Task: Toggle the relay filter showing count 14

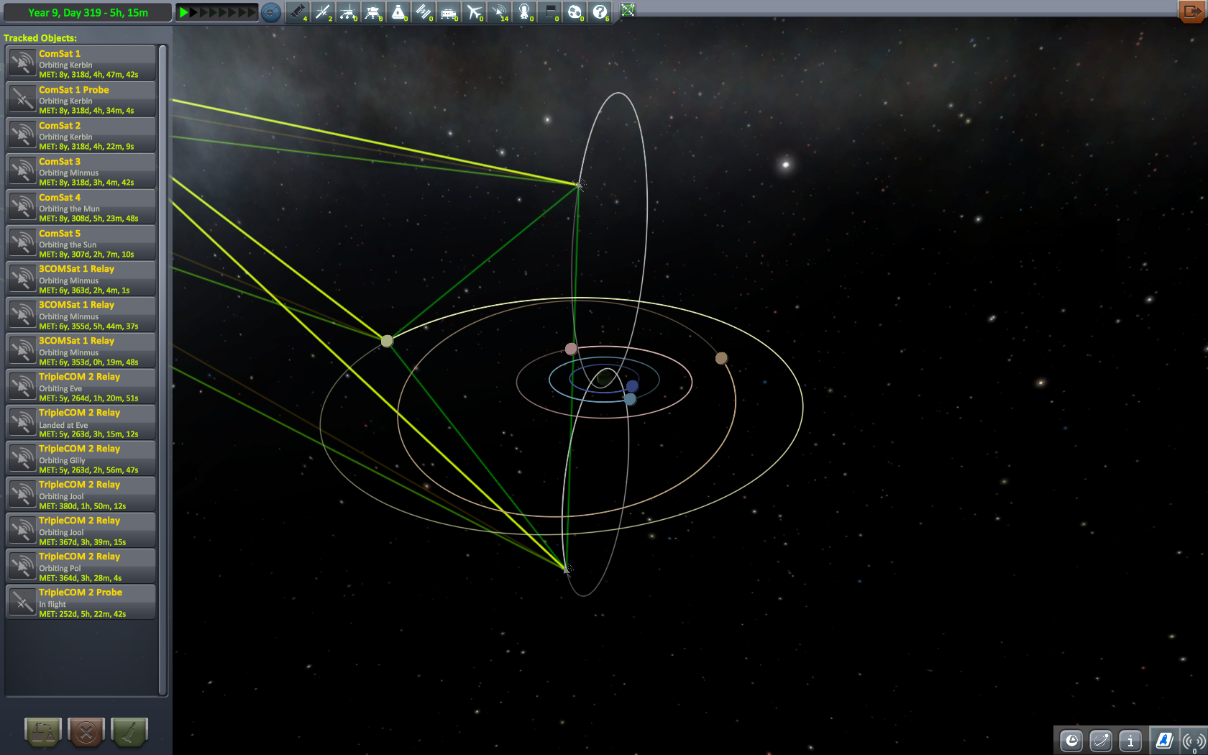Action: 499,12
